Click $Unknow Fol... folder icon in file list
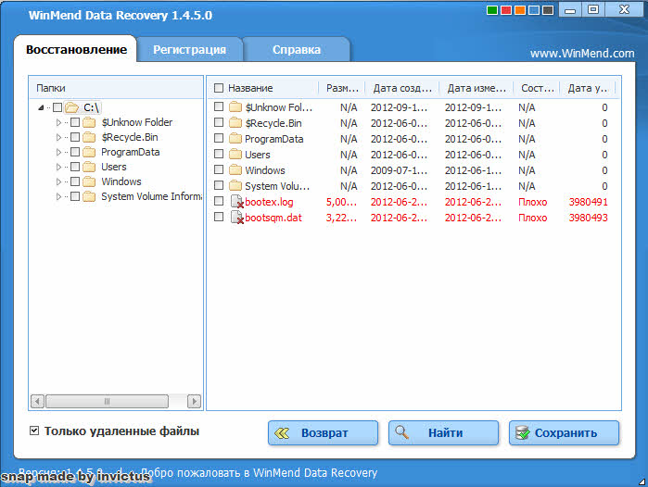Image resolution: width=648 pixels, height=487 pixels. 235,107
